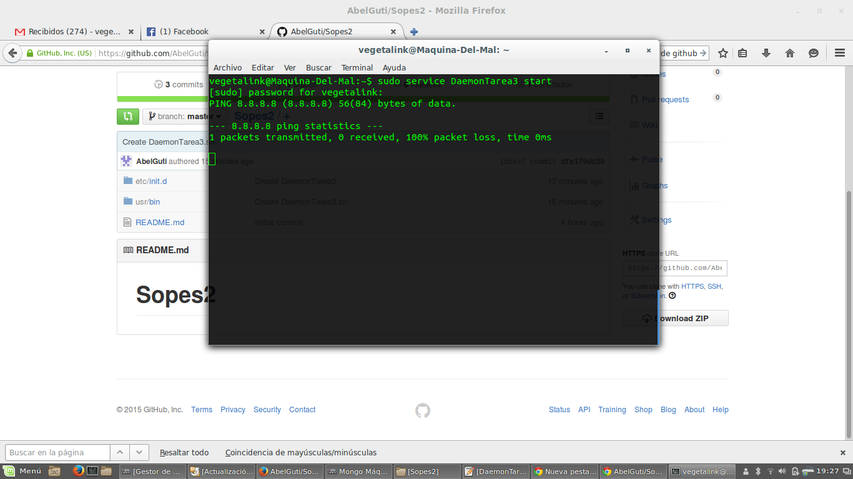Open the Ayuda menu in terminal

[394, 67]
